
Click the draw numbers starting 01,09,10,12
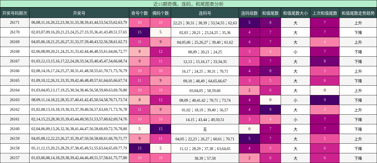(79, 80)
